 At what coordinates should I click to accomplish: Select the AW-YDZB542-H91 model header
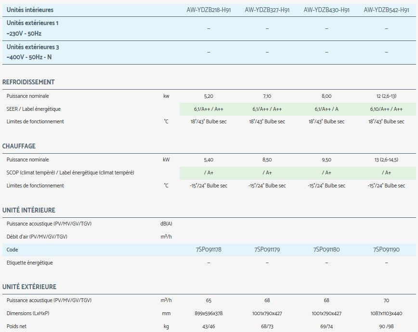(x=386, y=10)
